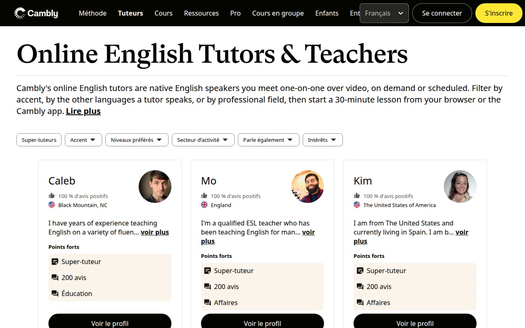Click the Affaires icon in Kim's card
525x328 pixels.
(360, 303)
